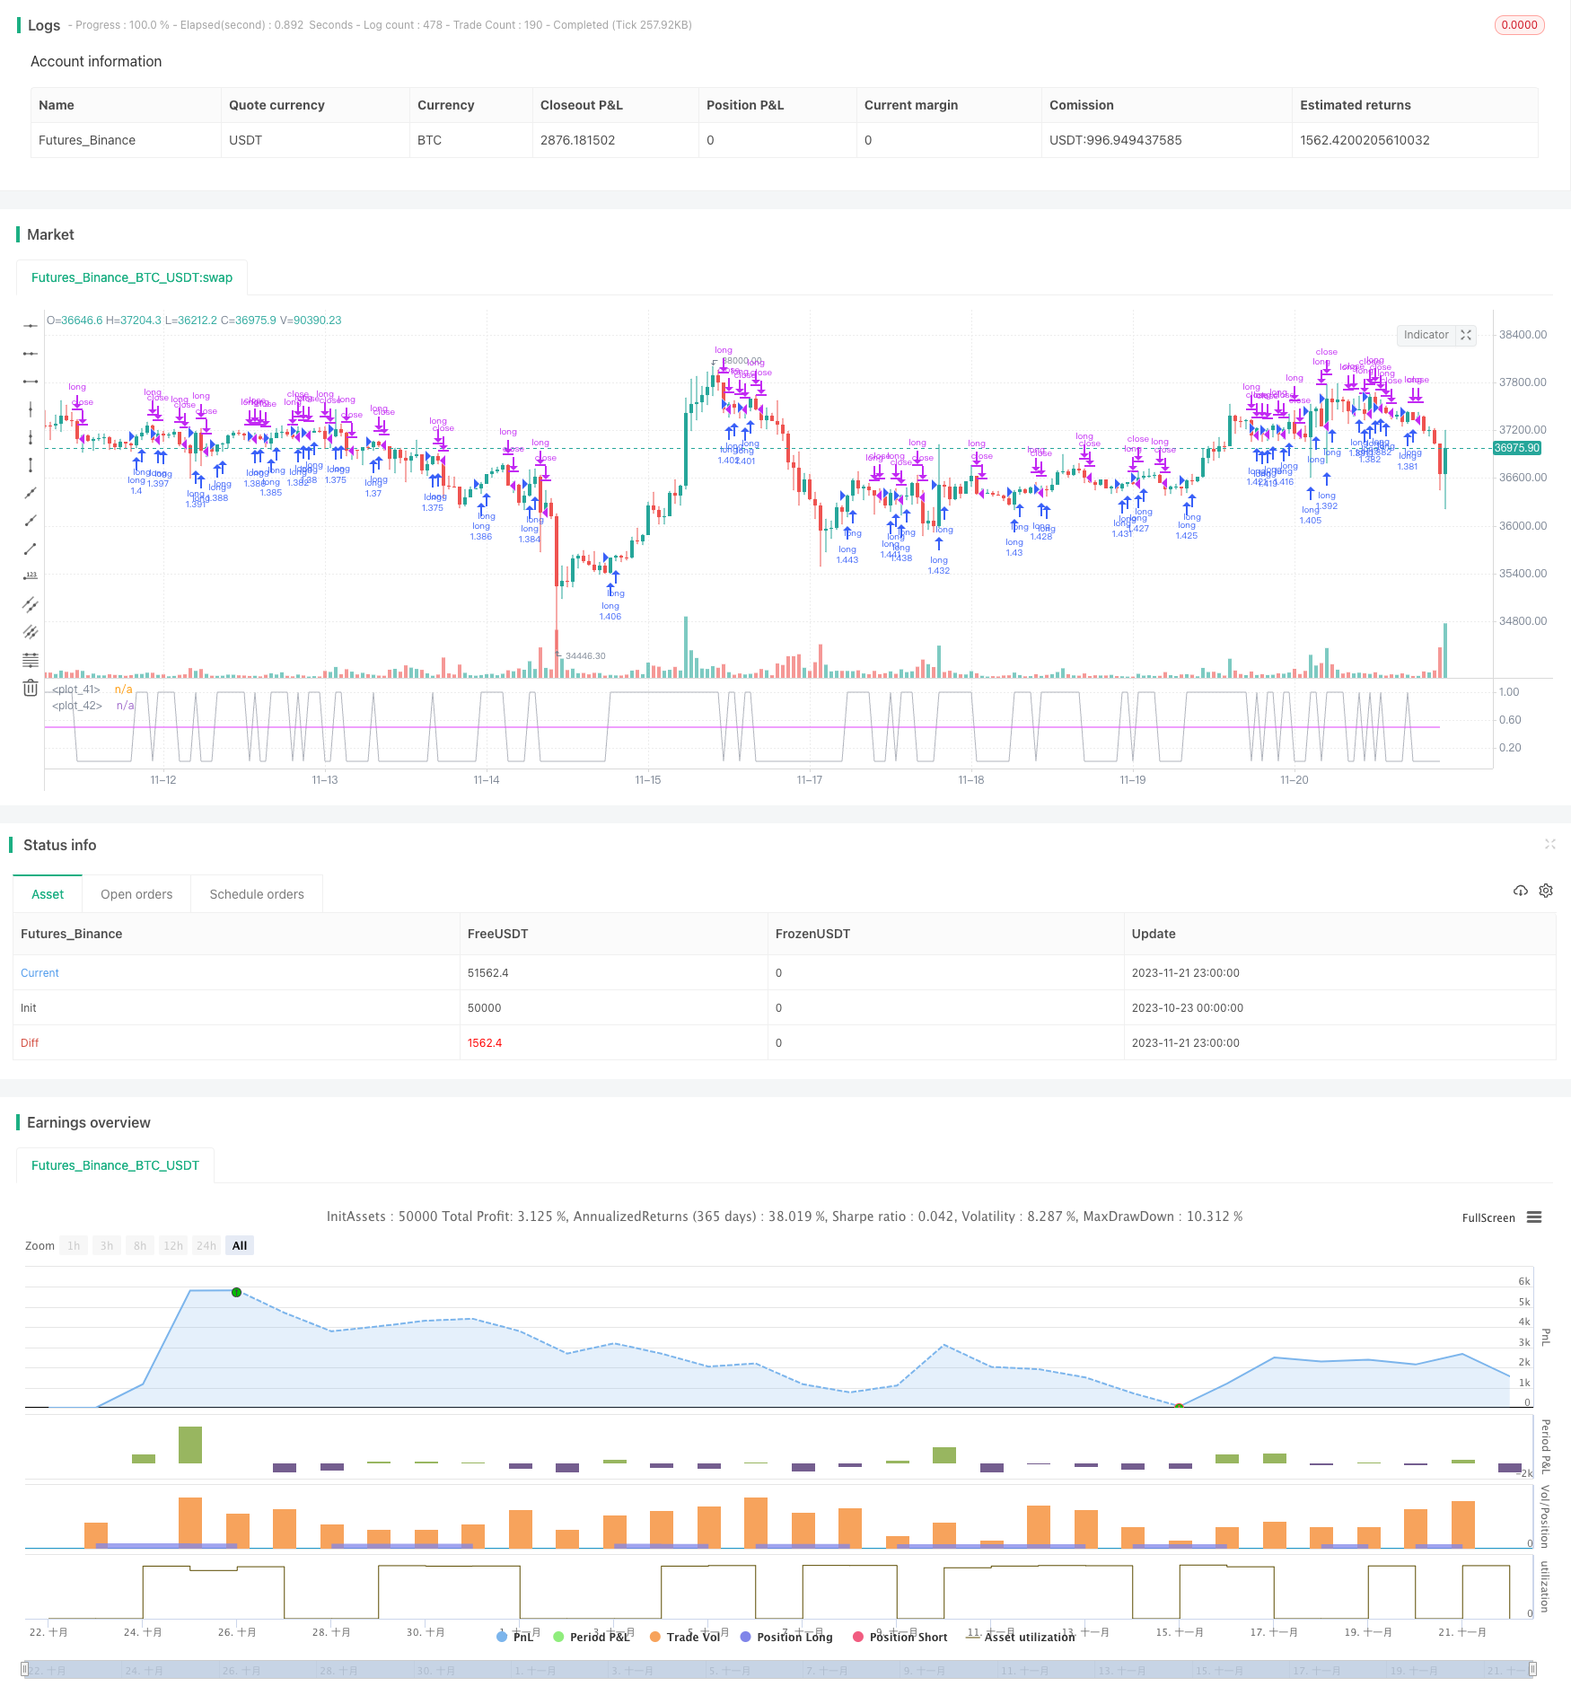Open the Futures_Binance_BTC_USDT earnings tab
Image resolution: width=1571 pixels, height=1704 pixels.
[x=115, y=1165]
